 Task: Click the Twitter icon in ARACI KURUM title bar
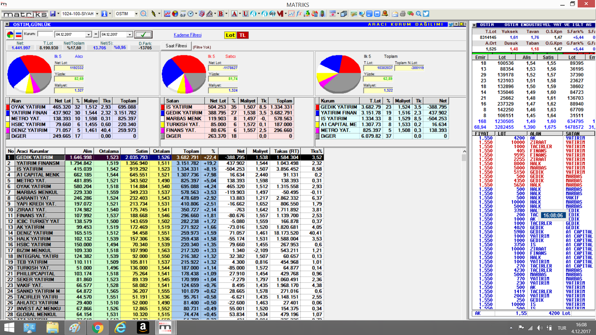[x=451, y=24]
